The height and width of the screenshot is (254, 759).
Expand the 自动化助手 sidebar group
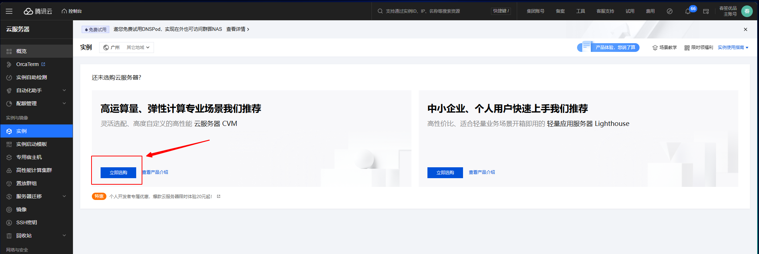click(36, 90)
